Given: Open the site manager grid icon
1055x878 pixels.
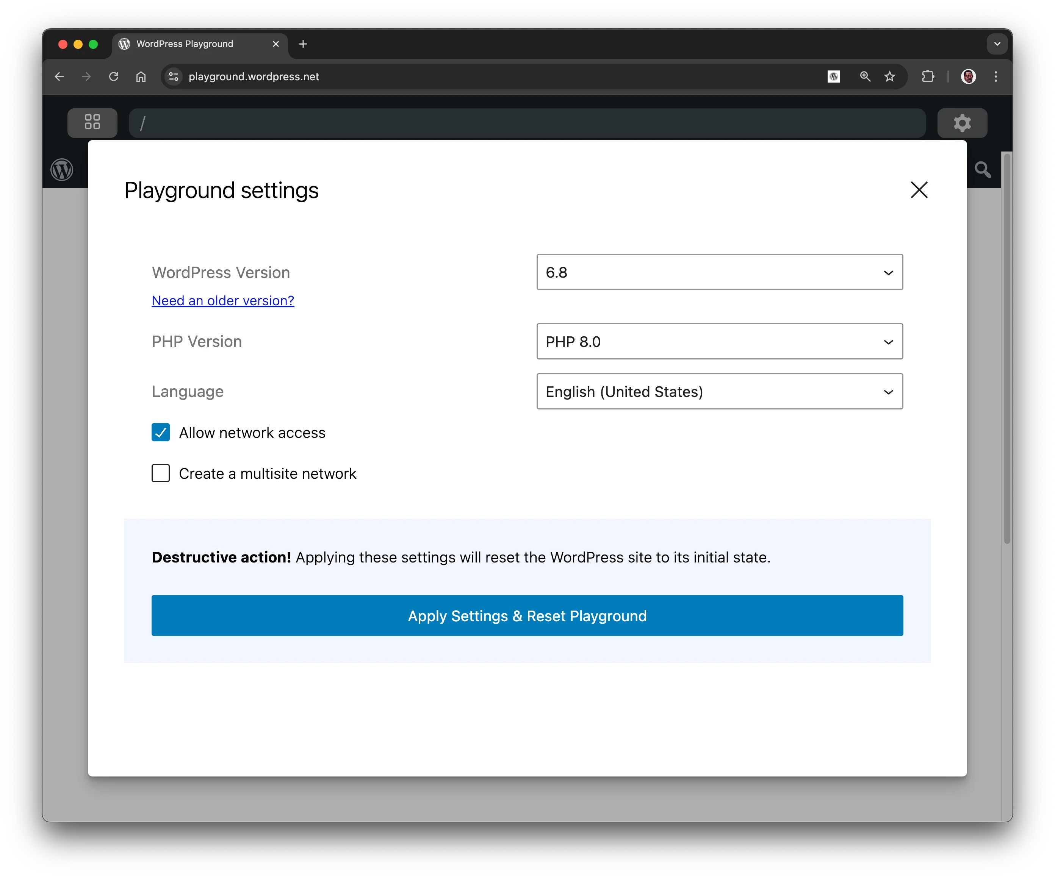Looking at the screenshot, I should tap(92, 123).
